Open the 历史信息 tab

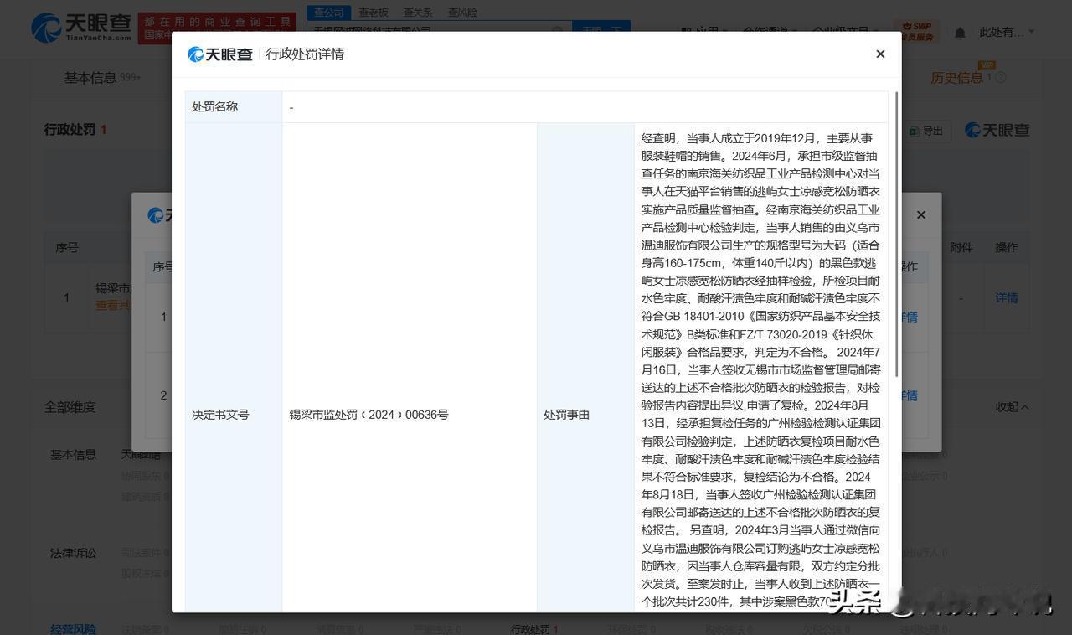(x=957, y=77)
